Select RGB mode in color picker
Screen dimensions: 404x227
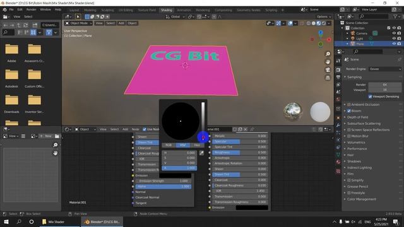(169, 145)
